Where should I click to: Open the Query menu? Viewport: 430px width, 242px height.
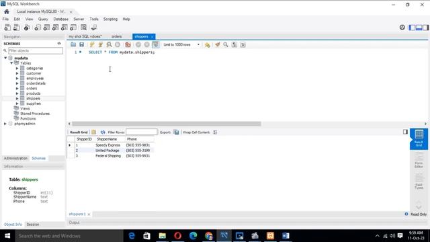[43, 19]
